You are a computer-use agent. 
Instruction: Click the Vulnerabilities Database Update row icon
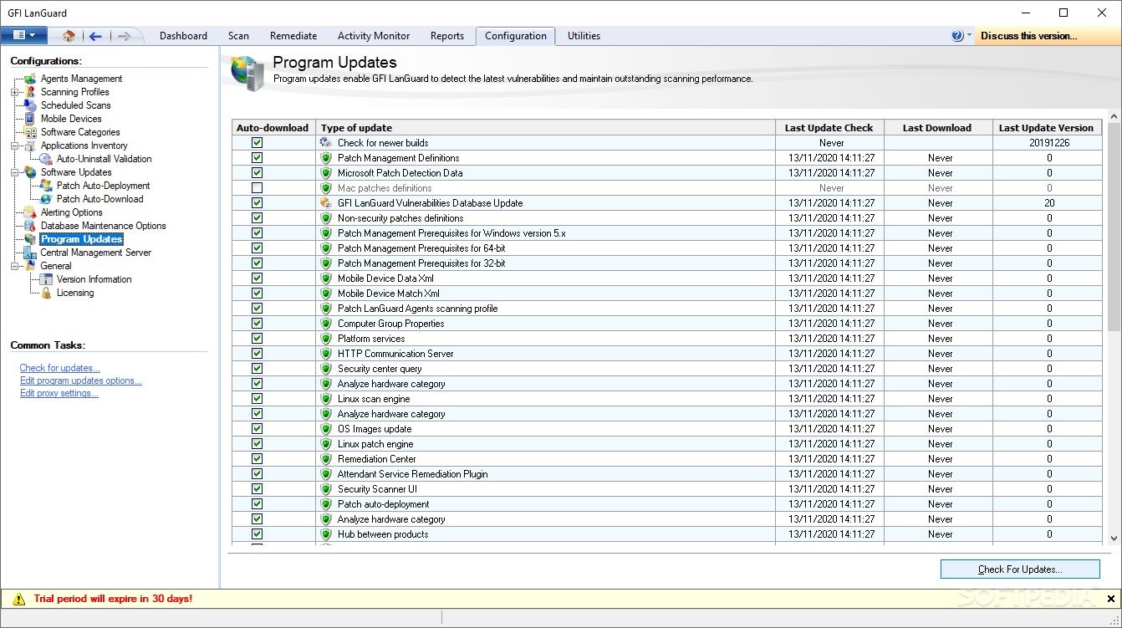click(326, 203)
